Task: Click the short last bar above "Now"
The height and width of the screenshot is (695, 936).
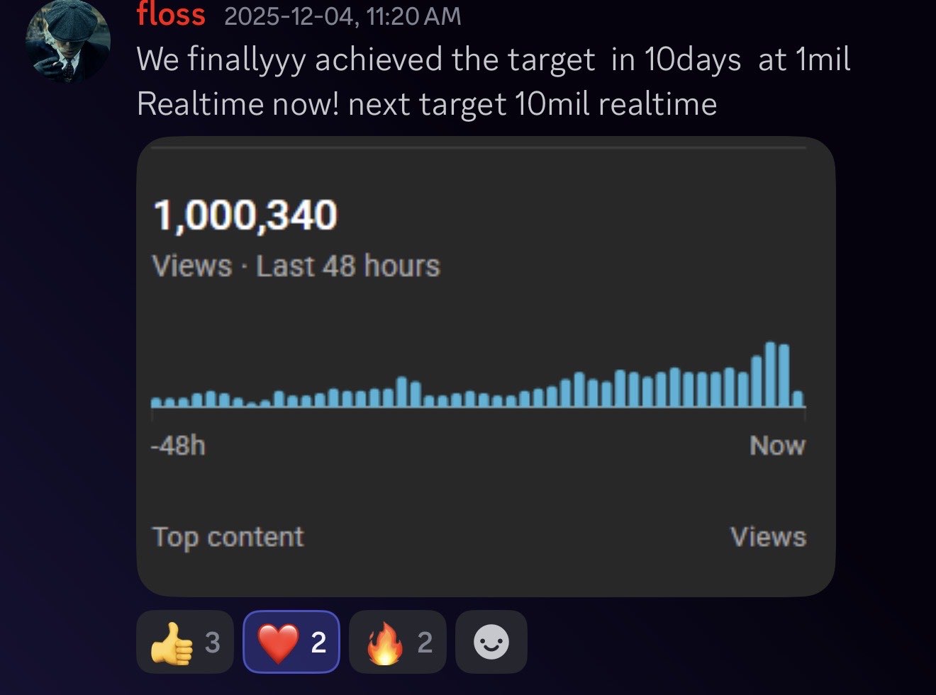Action: (x=798, y=399)
